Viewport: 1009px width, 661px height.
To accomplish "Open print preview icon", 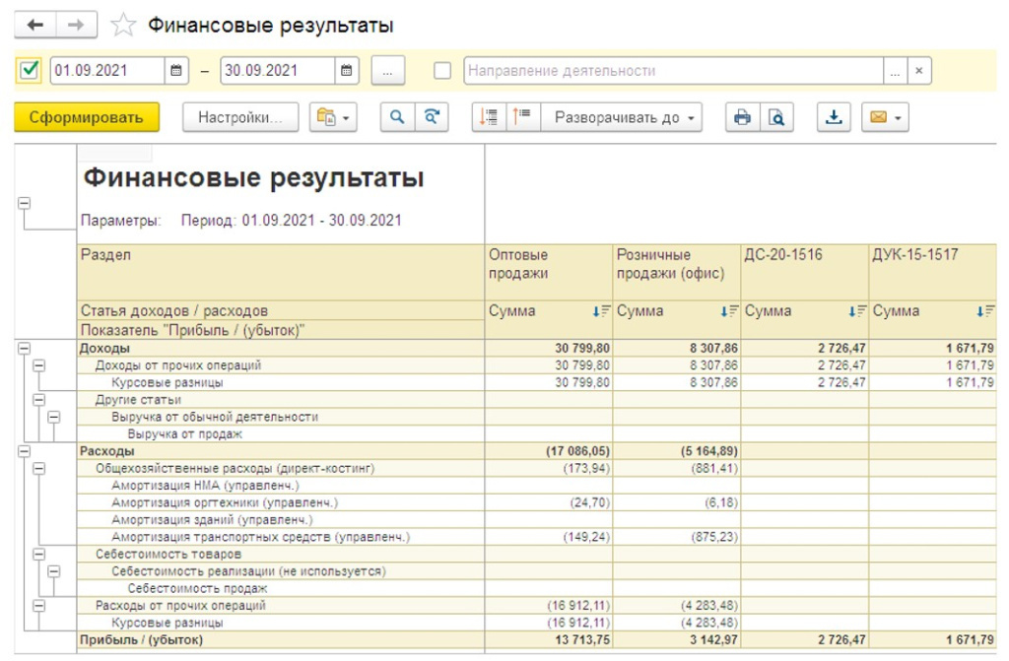I will [777, 117].
